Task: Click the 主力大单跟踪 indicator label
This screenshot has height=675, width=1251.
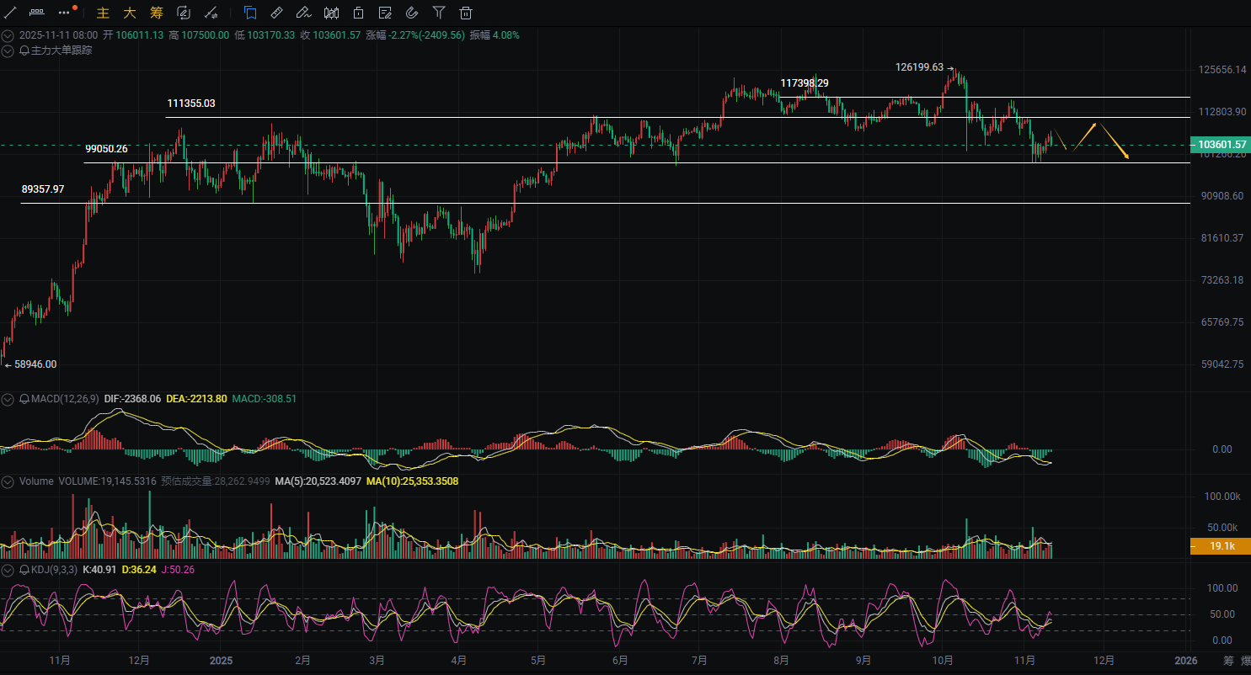Action: (x=61, y=50)
